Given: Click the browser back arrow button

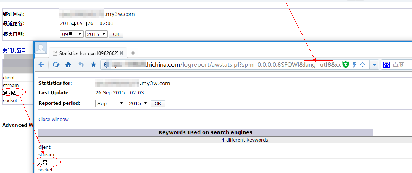Looking at the screenshot, I should (x=41, y=65).
